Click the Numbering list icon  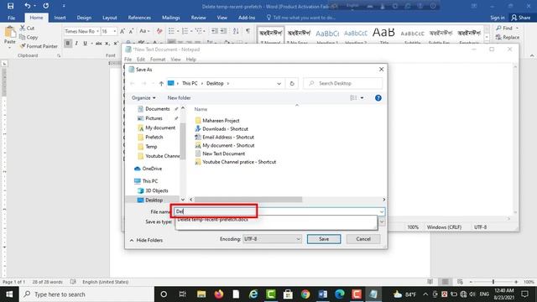(185, 31)
